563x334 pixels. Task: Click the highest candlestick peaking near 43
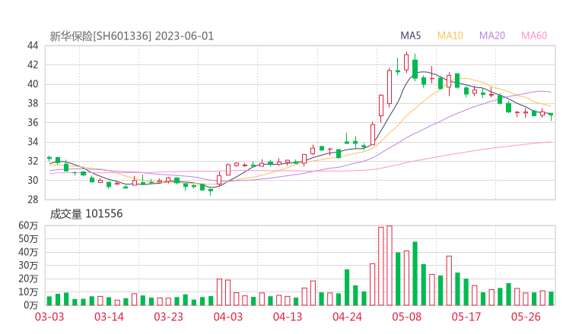[406, 62]
